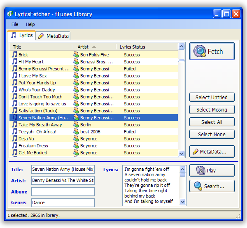Screen dimensions: 247x228
Task: Click the note icon beside Don't Touch Too Much
Action: point(14,97)
